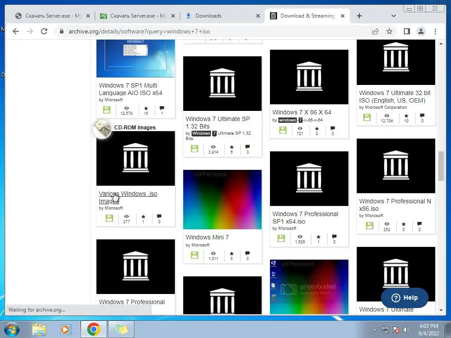The width and height of the screenshot is (451, 338).
Task: Click the favorites star on Windows Mini 7
Action: (232, 253)
